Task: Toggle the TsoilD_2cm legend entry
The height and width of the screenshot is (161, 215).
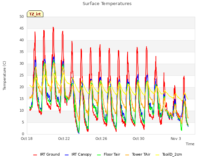Action: (169, 154)
